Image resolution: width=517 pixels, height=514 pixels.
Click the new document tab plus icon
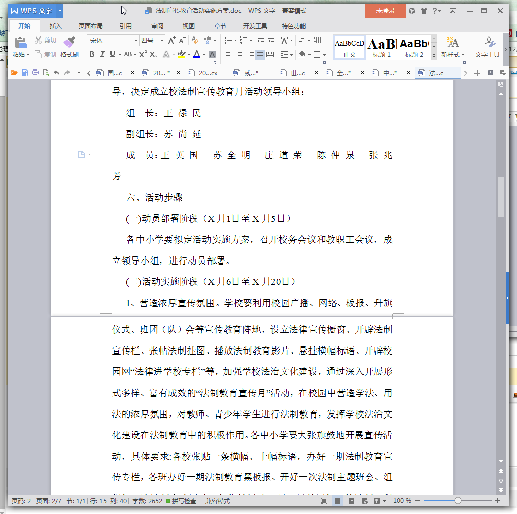pos(477,73)
